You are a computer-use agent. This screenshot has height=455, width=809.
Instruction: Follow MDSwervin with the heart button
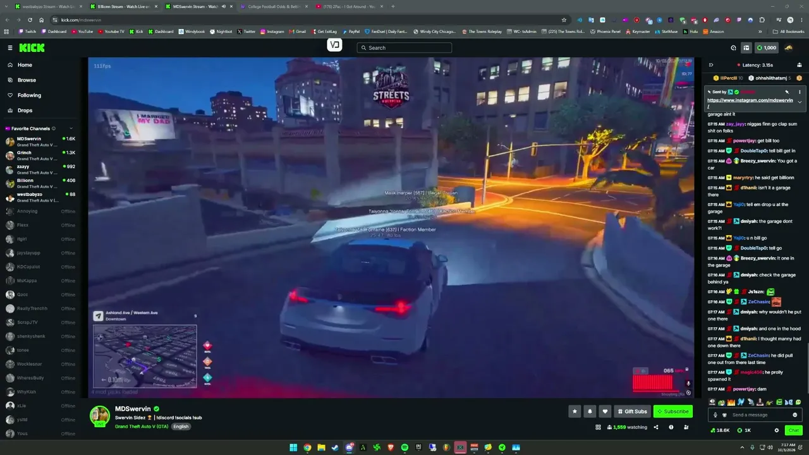pyautogui.click(x=605, y=411)
